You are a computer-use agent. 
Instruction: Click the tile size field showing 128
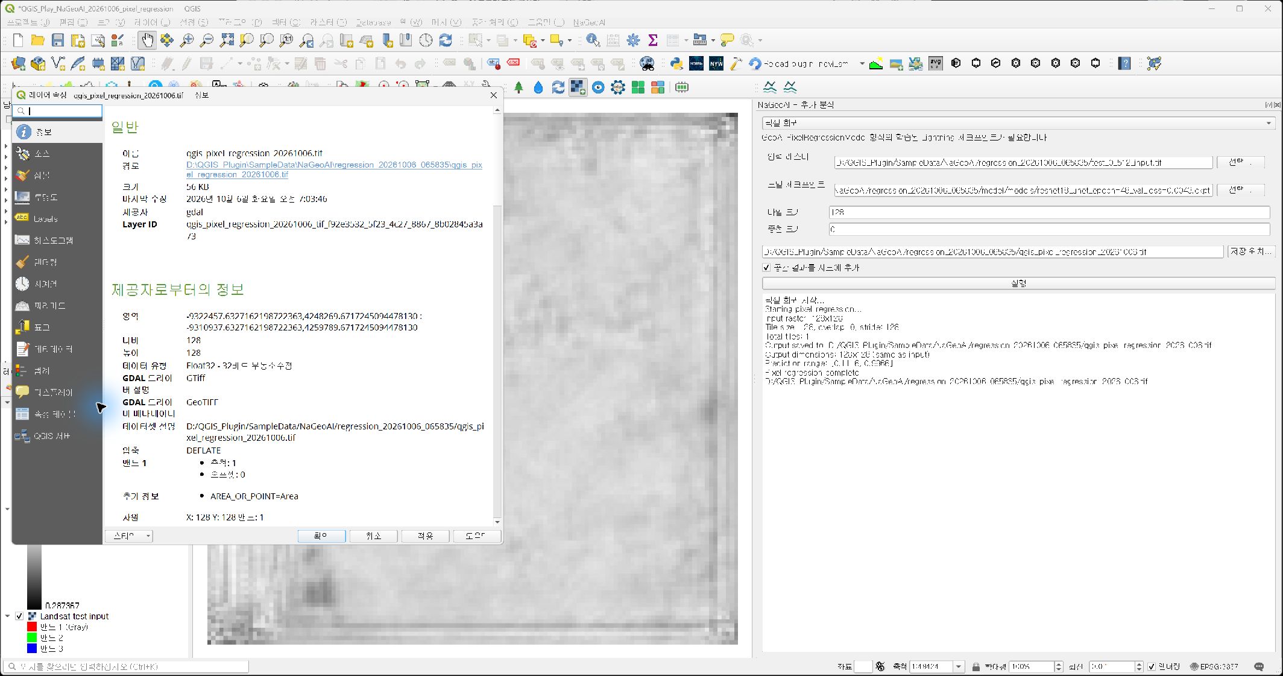1049,212
